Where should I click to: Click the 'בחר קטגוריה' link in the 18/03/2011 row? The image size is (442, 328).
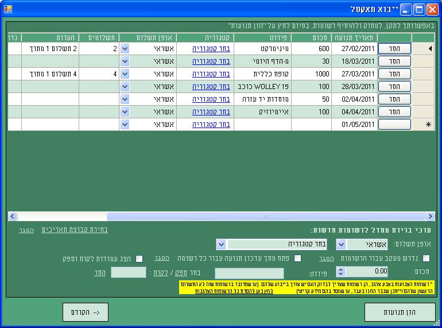click(211, 61)
